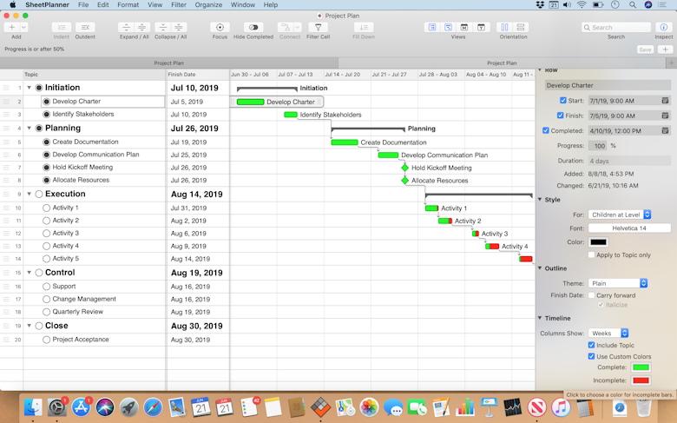
Task: Open the Start date calendar picker
Action: tap(665, 100)
